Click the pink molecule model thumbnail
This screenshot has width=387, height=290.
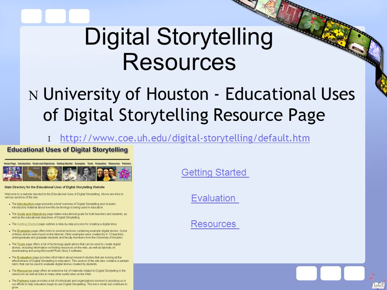[x=125, y=174]
